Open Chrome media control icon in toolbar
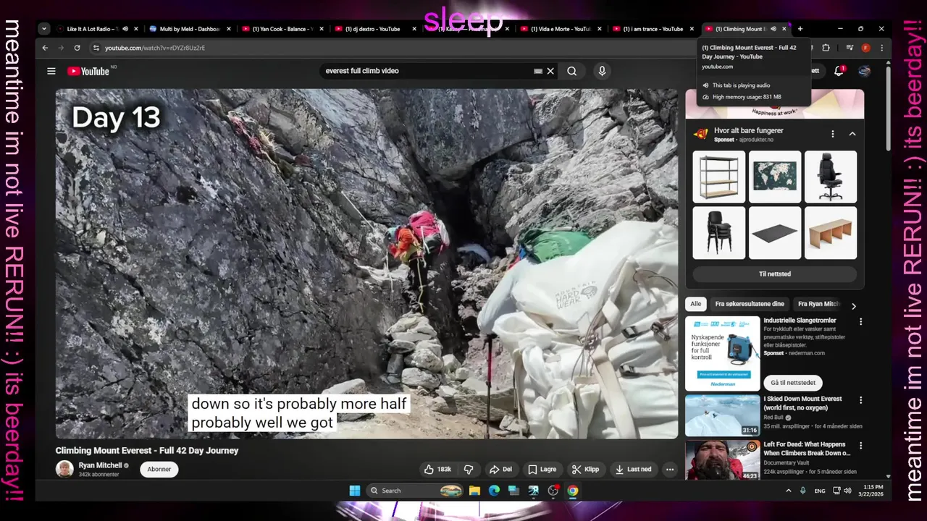This screenshot has width=927, height=521. click(850, 48)
